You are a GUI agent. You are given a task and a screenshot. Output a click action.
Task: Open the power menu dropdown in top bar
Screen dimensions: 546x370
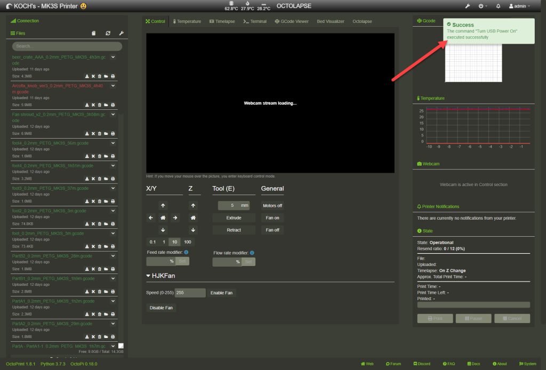point(482,6)
